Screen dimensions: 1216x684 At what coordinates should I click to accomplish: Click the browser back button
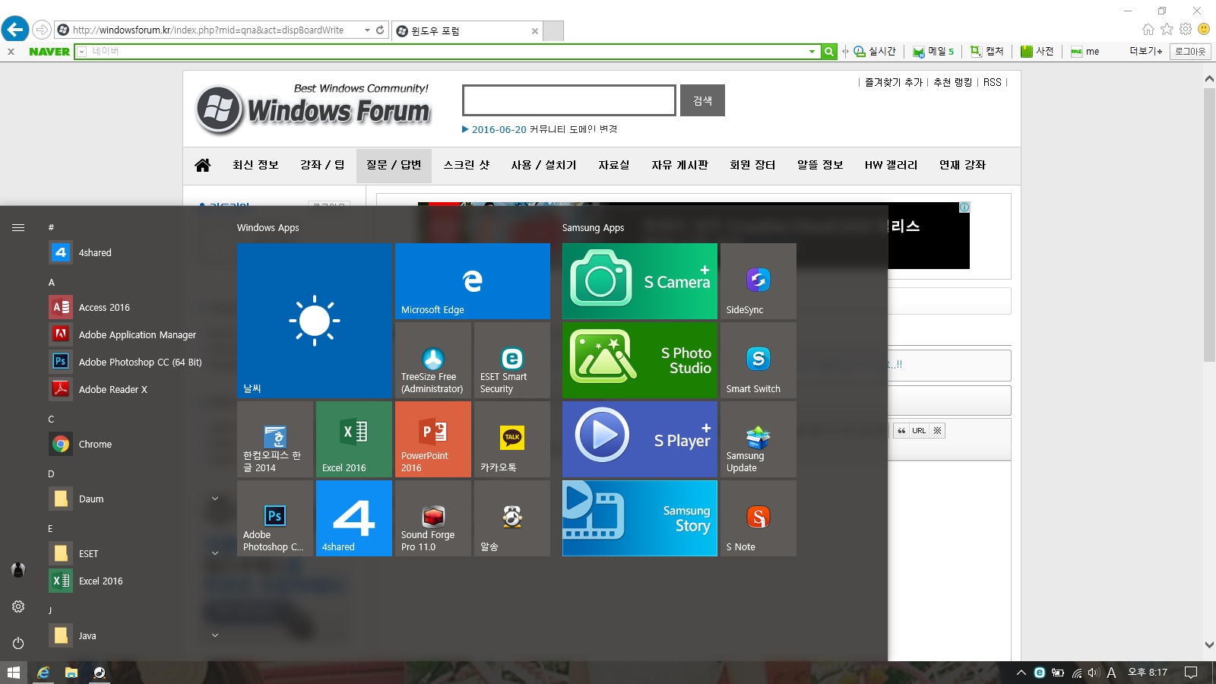point(15,30)
